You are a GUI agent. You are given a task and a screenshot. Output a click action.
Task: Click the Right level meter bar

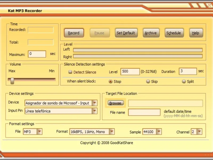click(138, 56)
